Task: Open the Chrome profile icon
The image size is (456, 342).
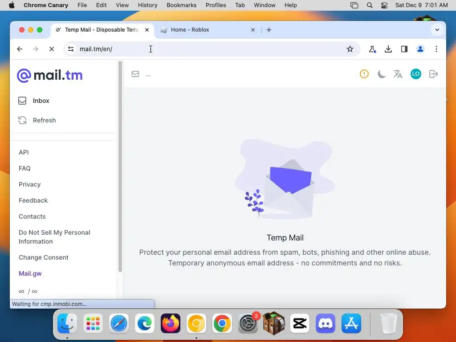Action: click(x=420, y=49)
